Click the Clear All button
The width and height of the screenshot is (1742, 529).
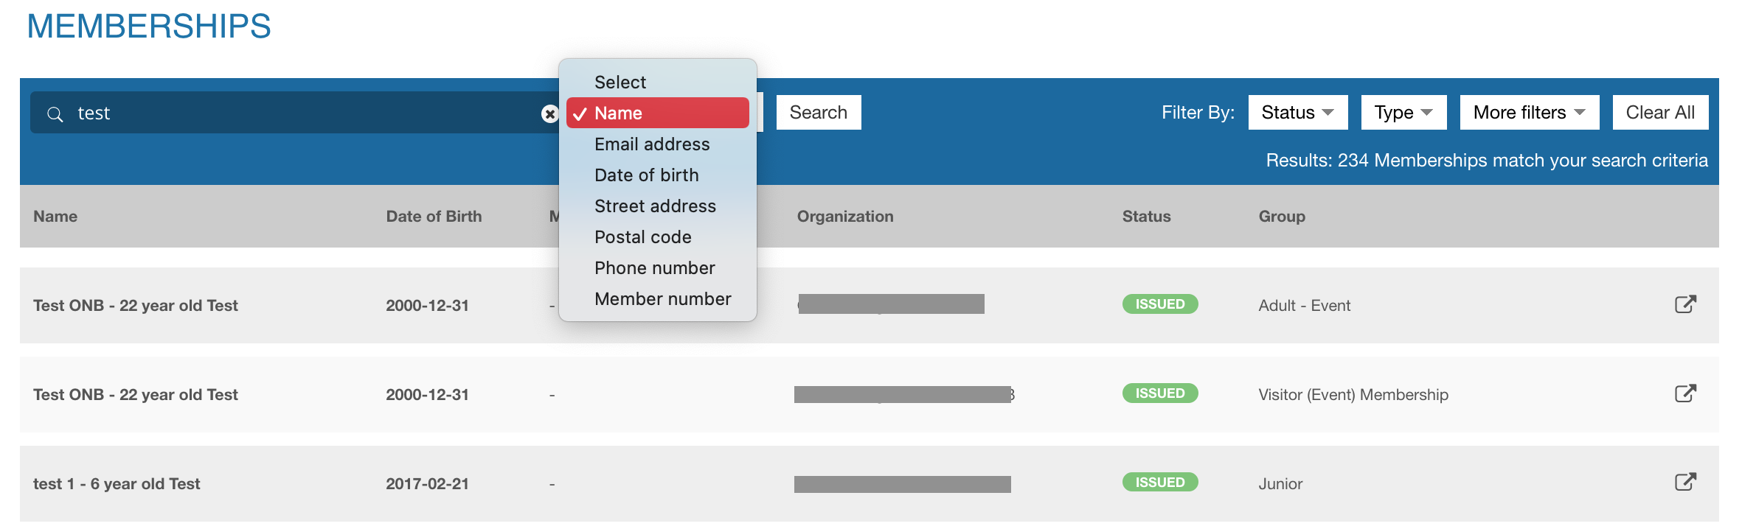(1659, 112)
